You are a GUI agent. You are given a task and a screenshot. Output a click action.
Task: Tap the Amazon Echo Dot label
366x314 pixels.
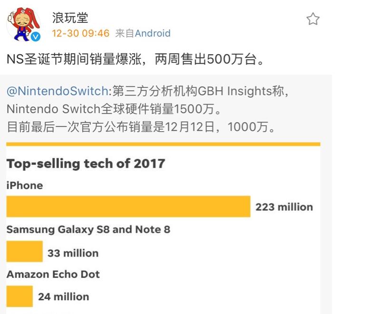[x=53, y=274]
